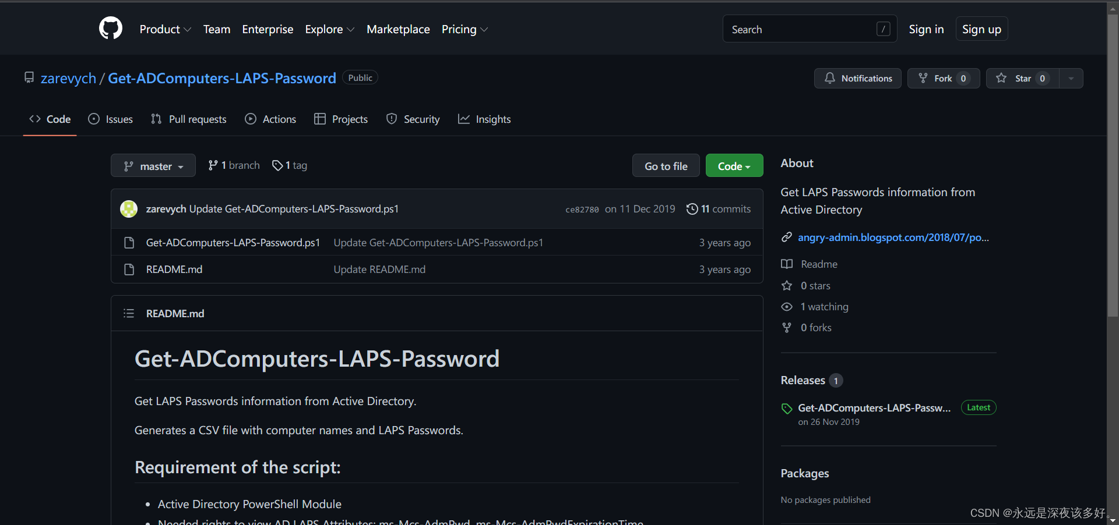The image size is (1119, 525).
Task: Switch to the Security tab
Action: 413,119
